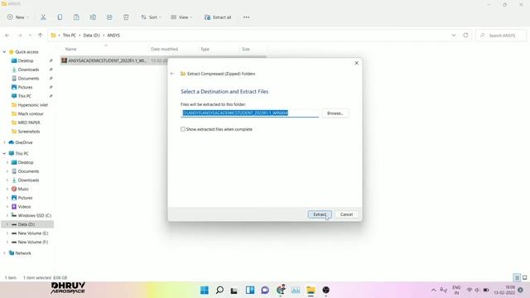Open Downloads under Quick access
This screenshot has height=298, width=530.
click(28, 70)
